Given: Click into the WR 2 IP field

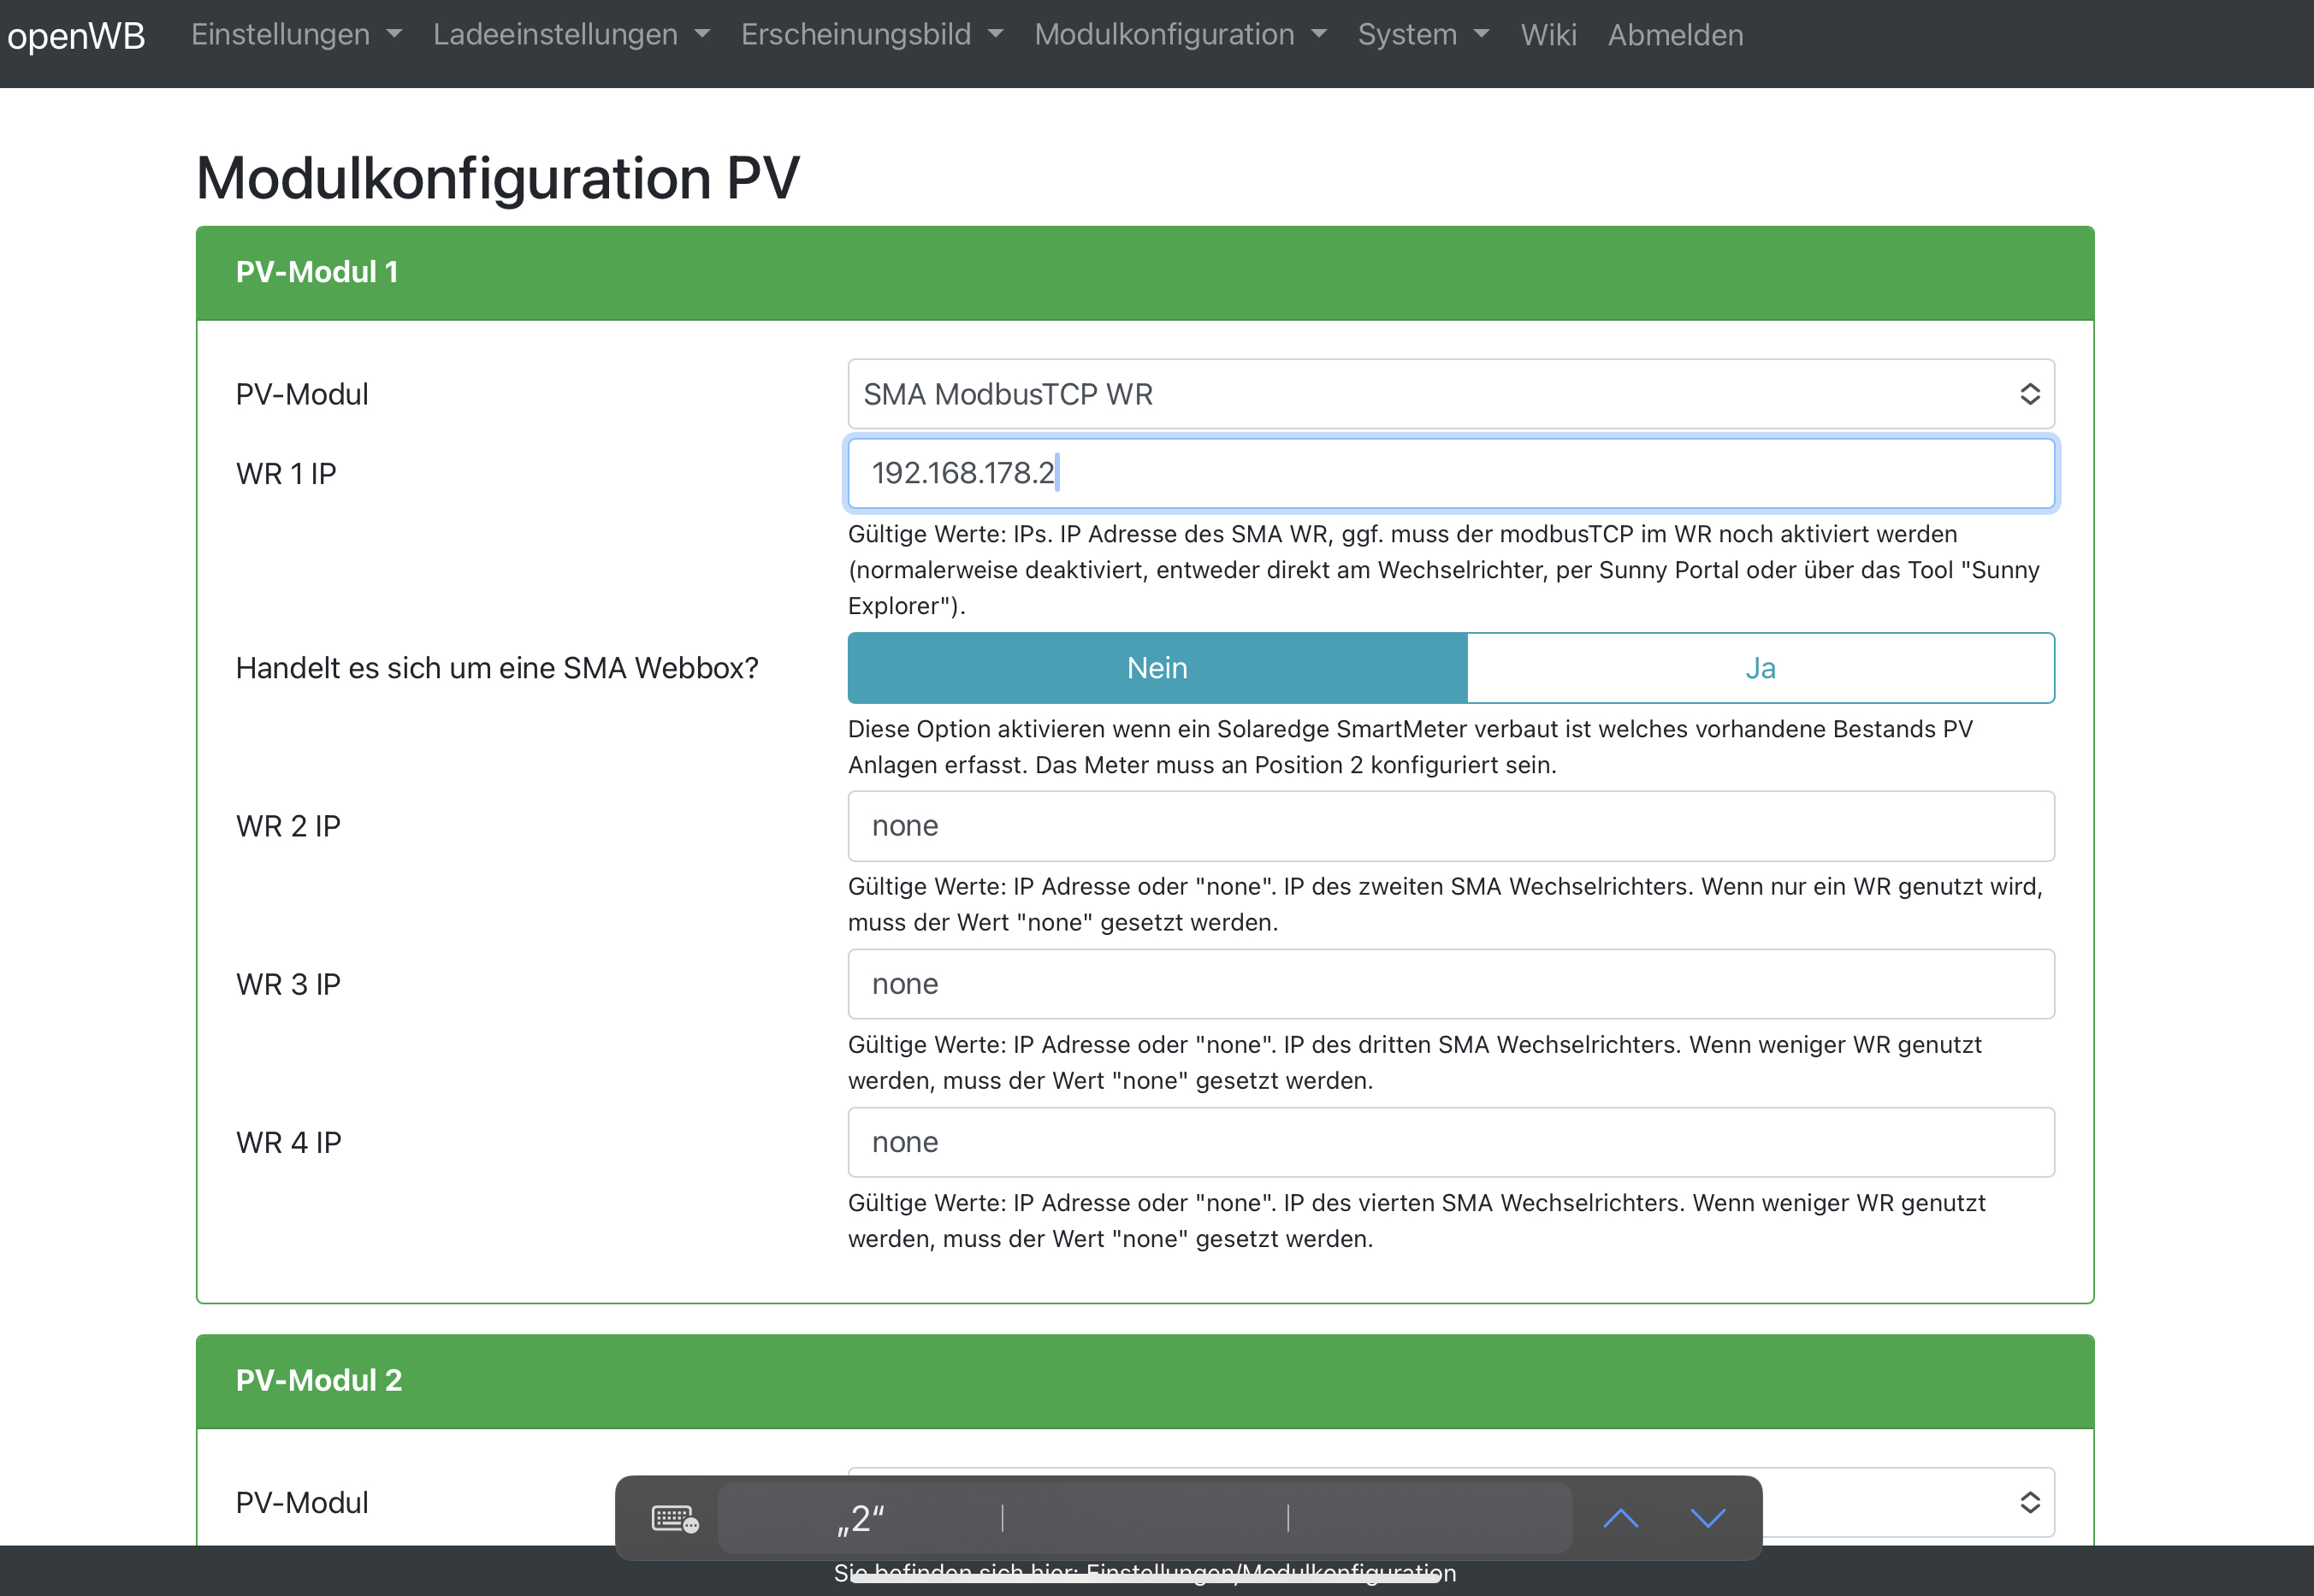Looking at the screenshot, I should [1450, 826].
